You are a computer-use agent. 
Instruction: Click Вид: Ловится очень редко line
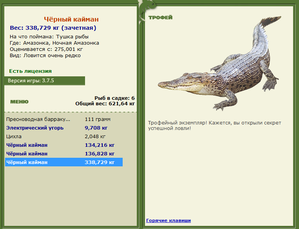click(45, 56)
